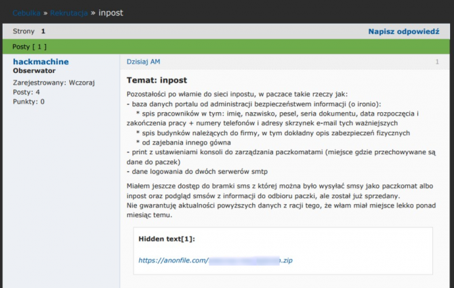Click the line starting Pozostałości po włamie
454x288 pixels.
point(237,94)
